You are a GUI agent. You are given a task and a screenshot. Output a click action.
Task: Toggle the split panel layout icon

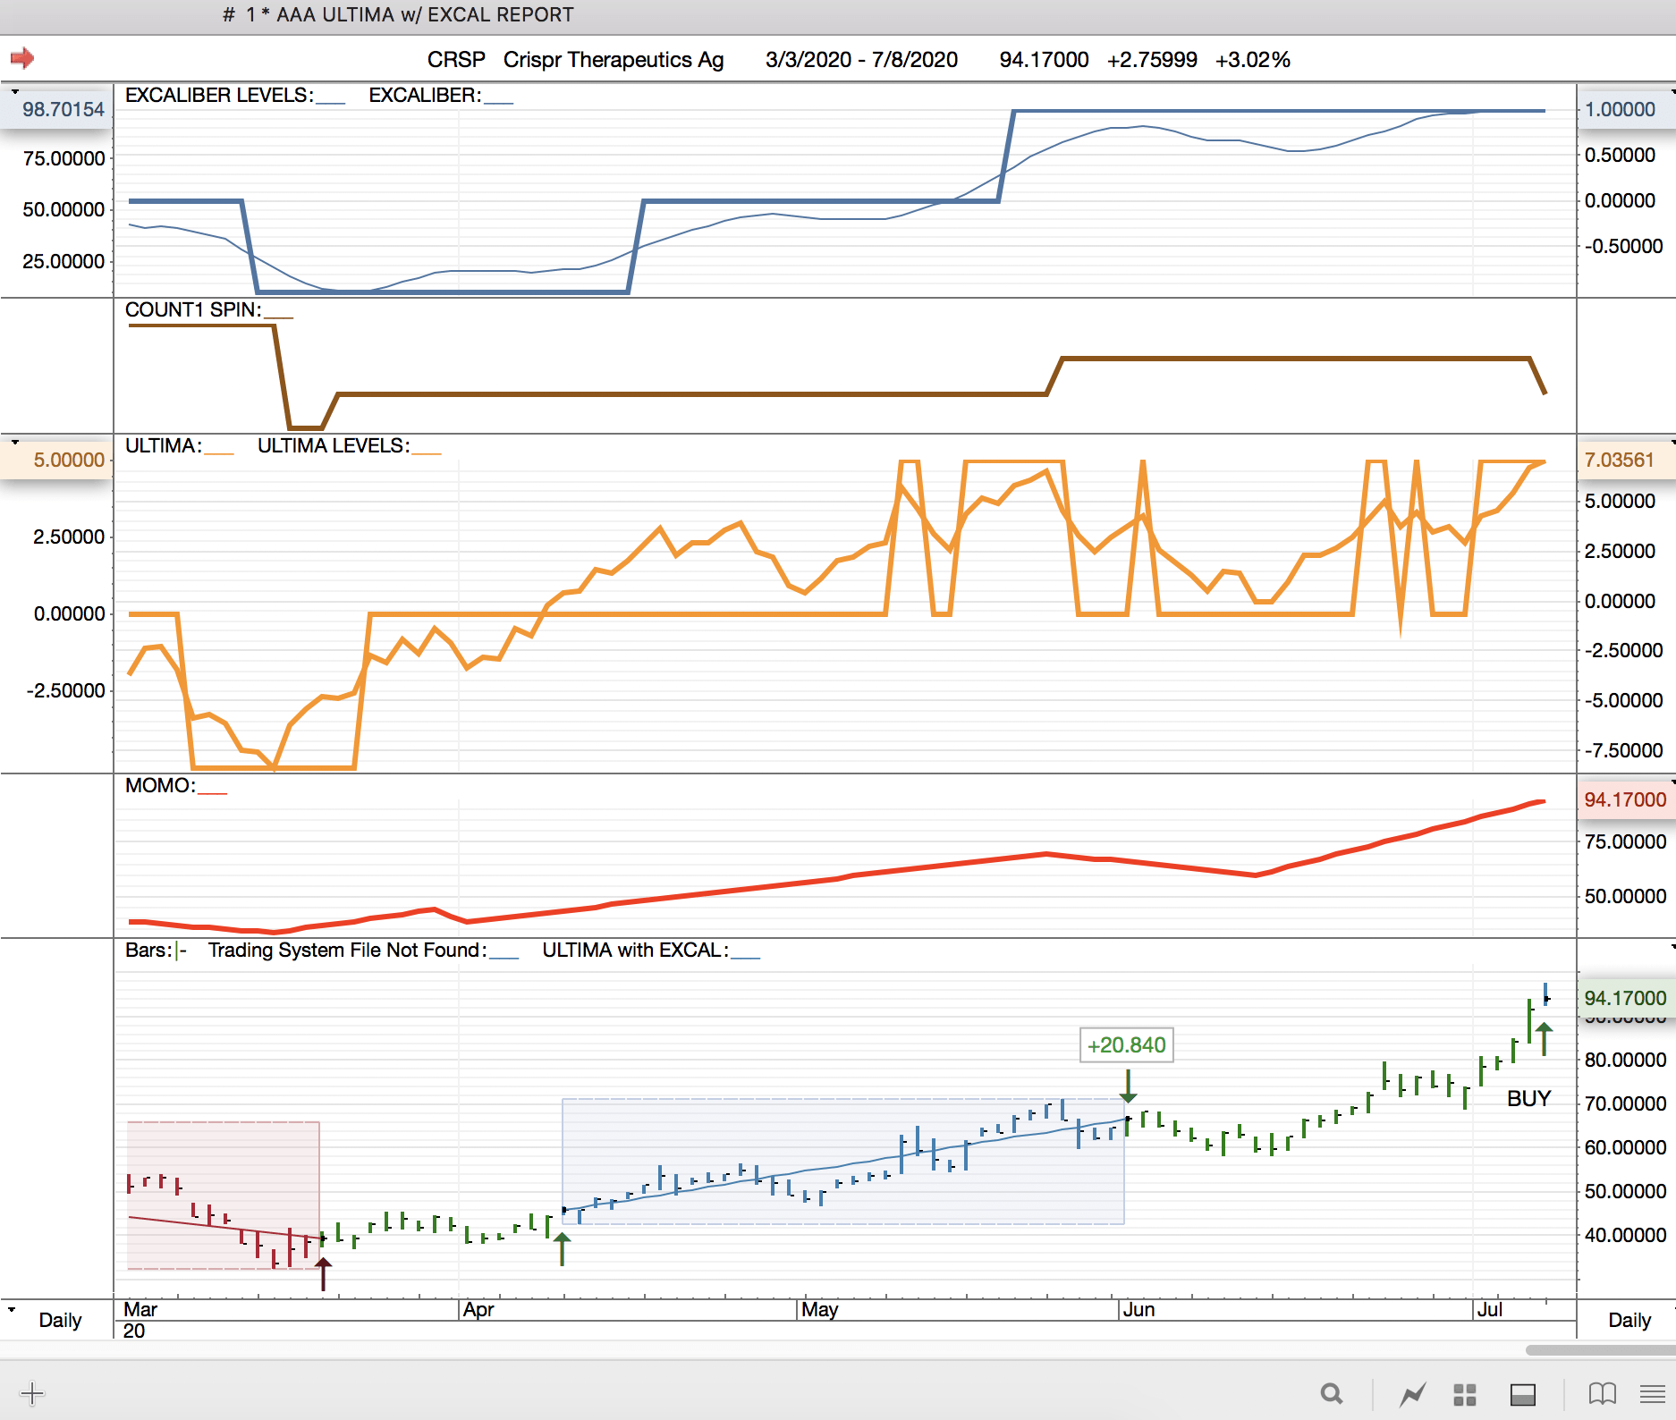tap(1523, 1394)
